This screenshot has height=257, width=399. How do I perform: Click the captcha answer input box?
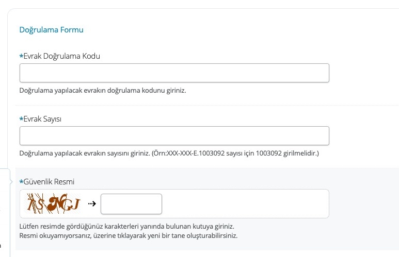pos(131,204)
